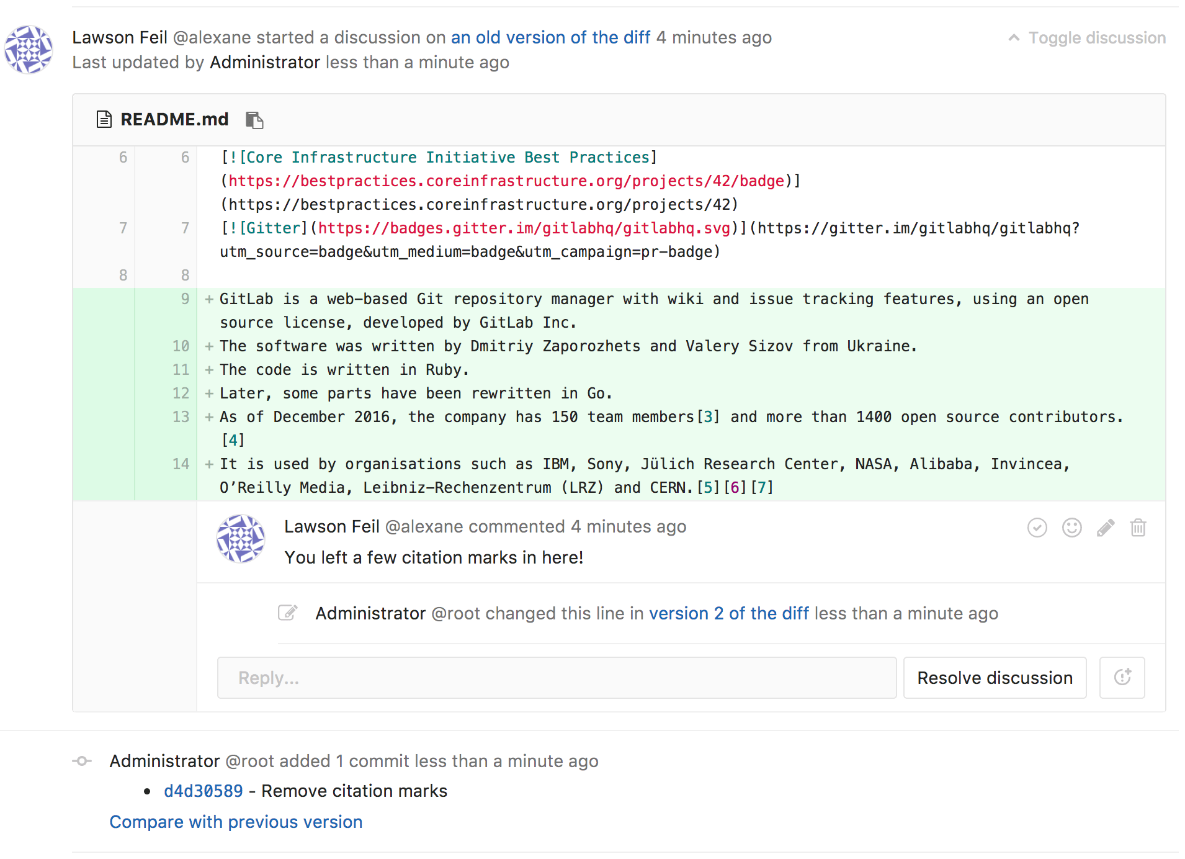Image resolution: width=1185 pixels, height=859 pixels.
Task: Edit the comment with the pencil icon
Action: [x=1105, y=528]
